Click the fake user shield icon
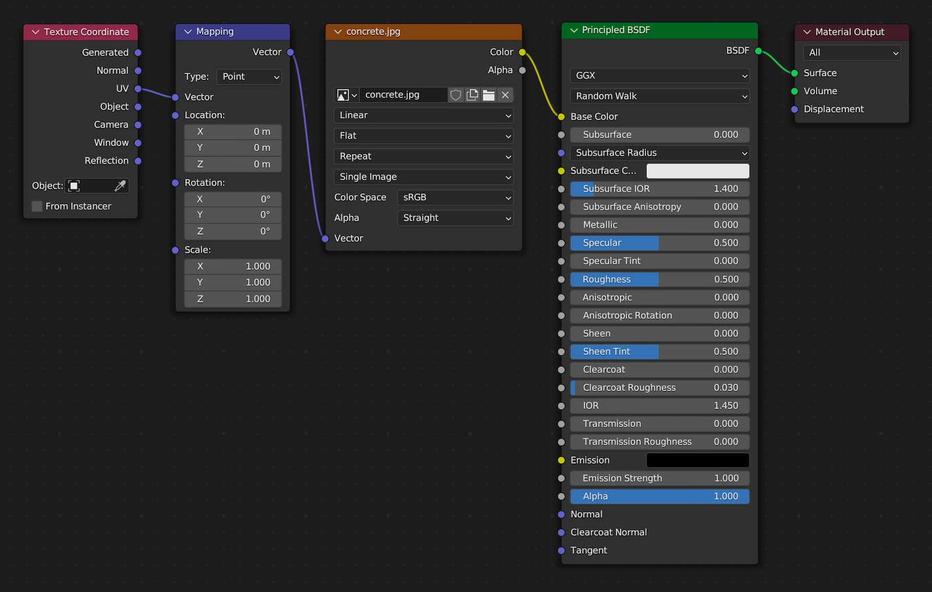 [x=456, y=95]
